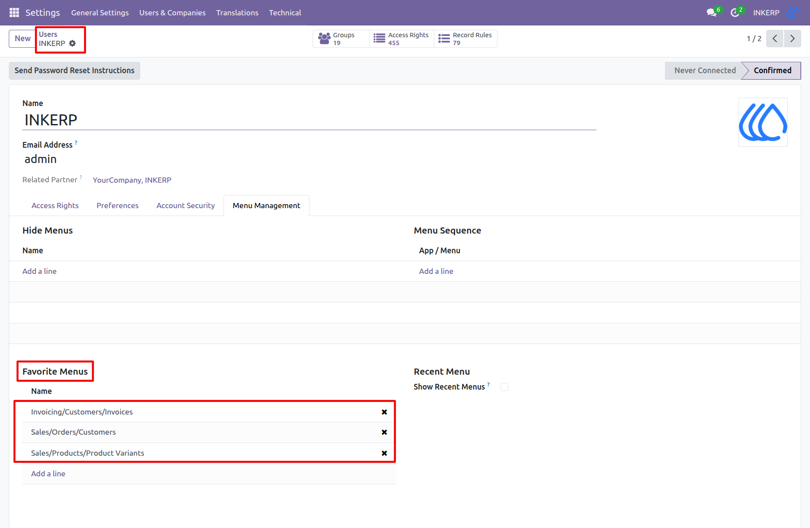Remove Sales/Orders/Customers favorite menu

click(384, 432)
